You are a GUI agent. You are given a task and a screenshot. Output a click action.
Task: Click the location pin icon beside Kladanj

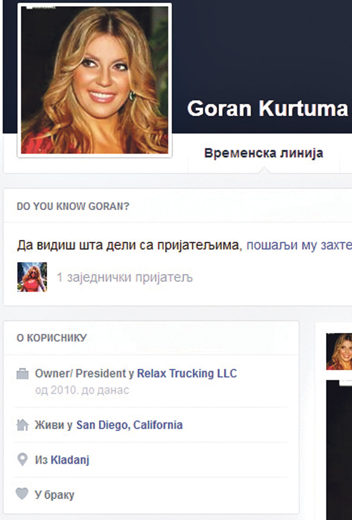(x=22, y=460)
